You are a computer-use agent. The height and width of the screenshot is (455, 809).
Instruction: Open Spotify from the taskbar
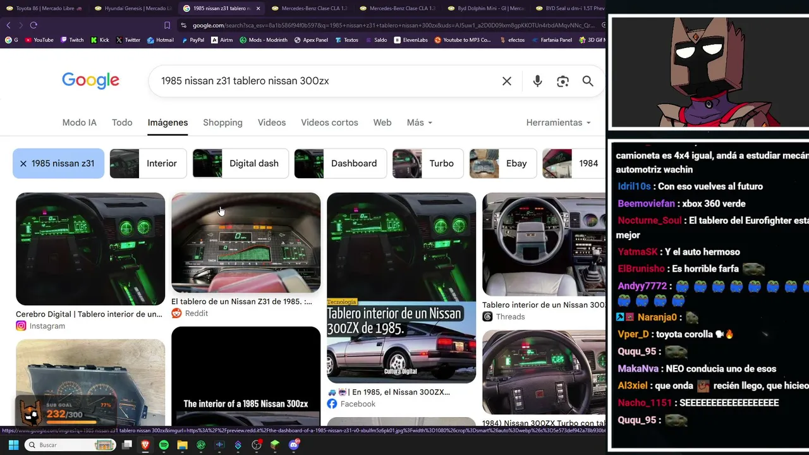click(164, 445)
